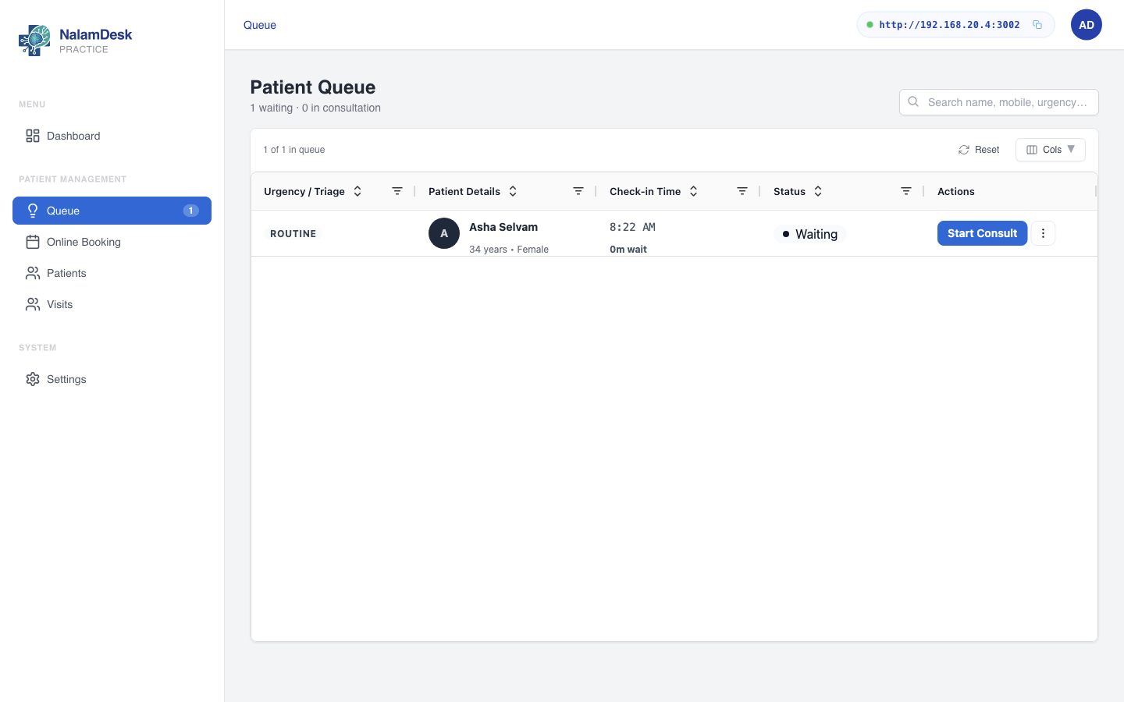
Task: Open more actions menu for Asha Selvam
Action: pyautogui.click(x=1043, y=233)
